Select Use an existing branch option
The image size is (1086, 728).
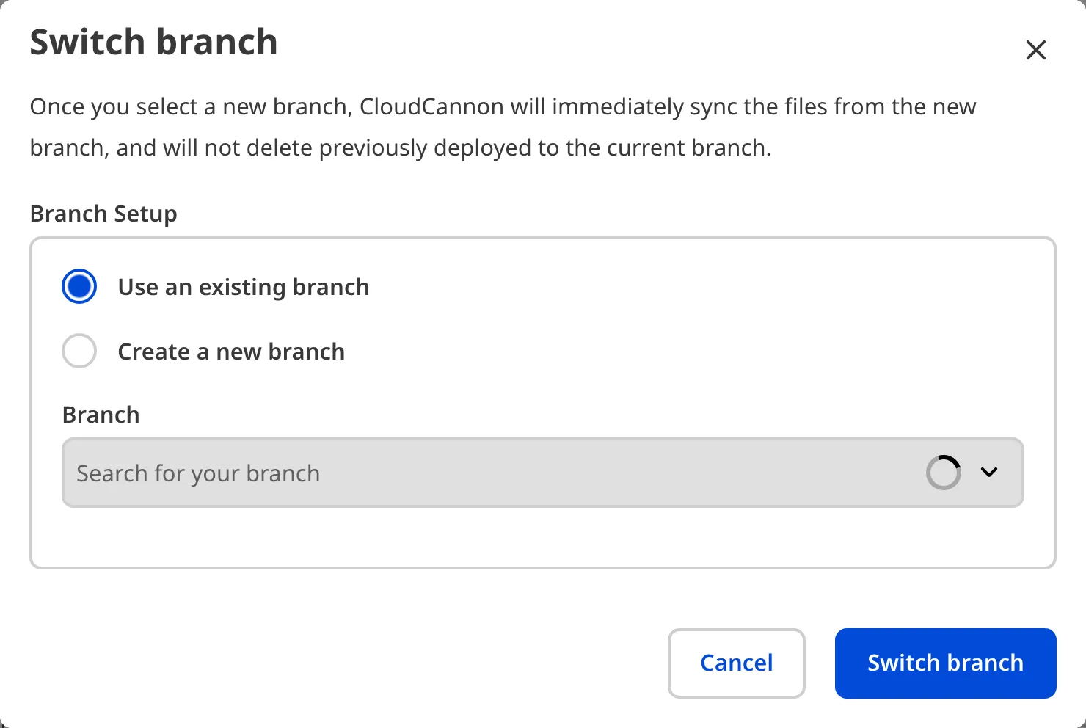tap(79, 286)
